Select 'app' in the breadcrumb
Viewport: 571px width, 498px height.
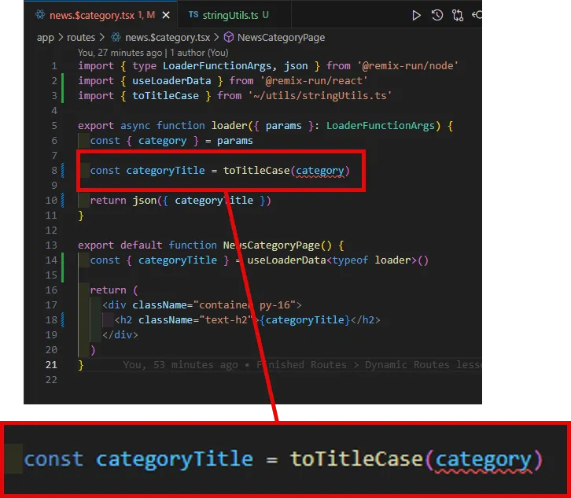[x=46, y=38]
